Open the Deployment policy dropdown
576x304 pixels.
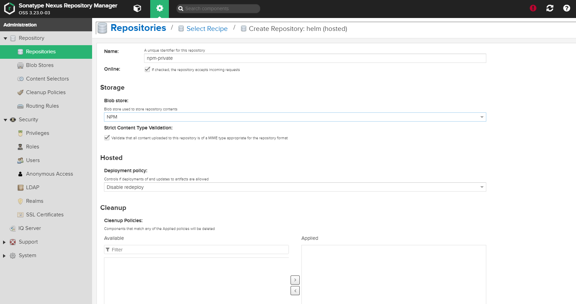coord(482,187)
